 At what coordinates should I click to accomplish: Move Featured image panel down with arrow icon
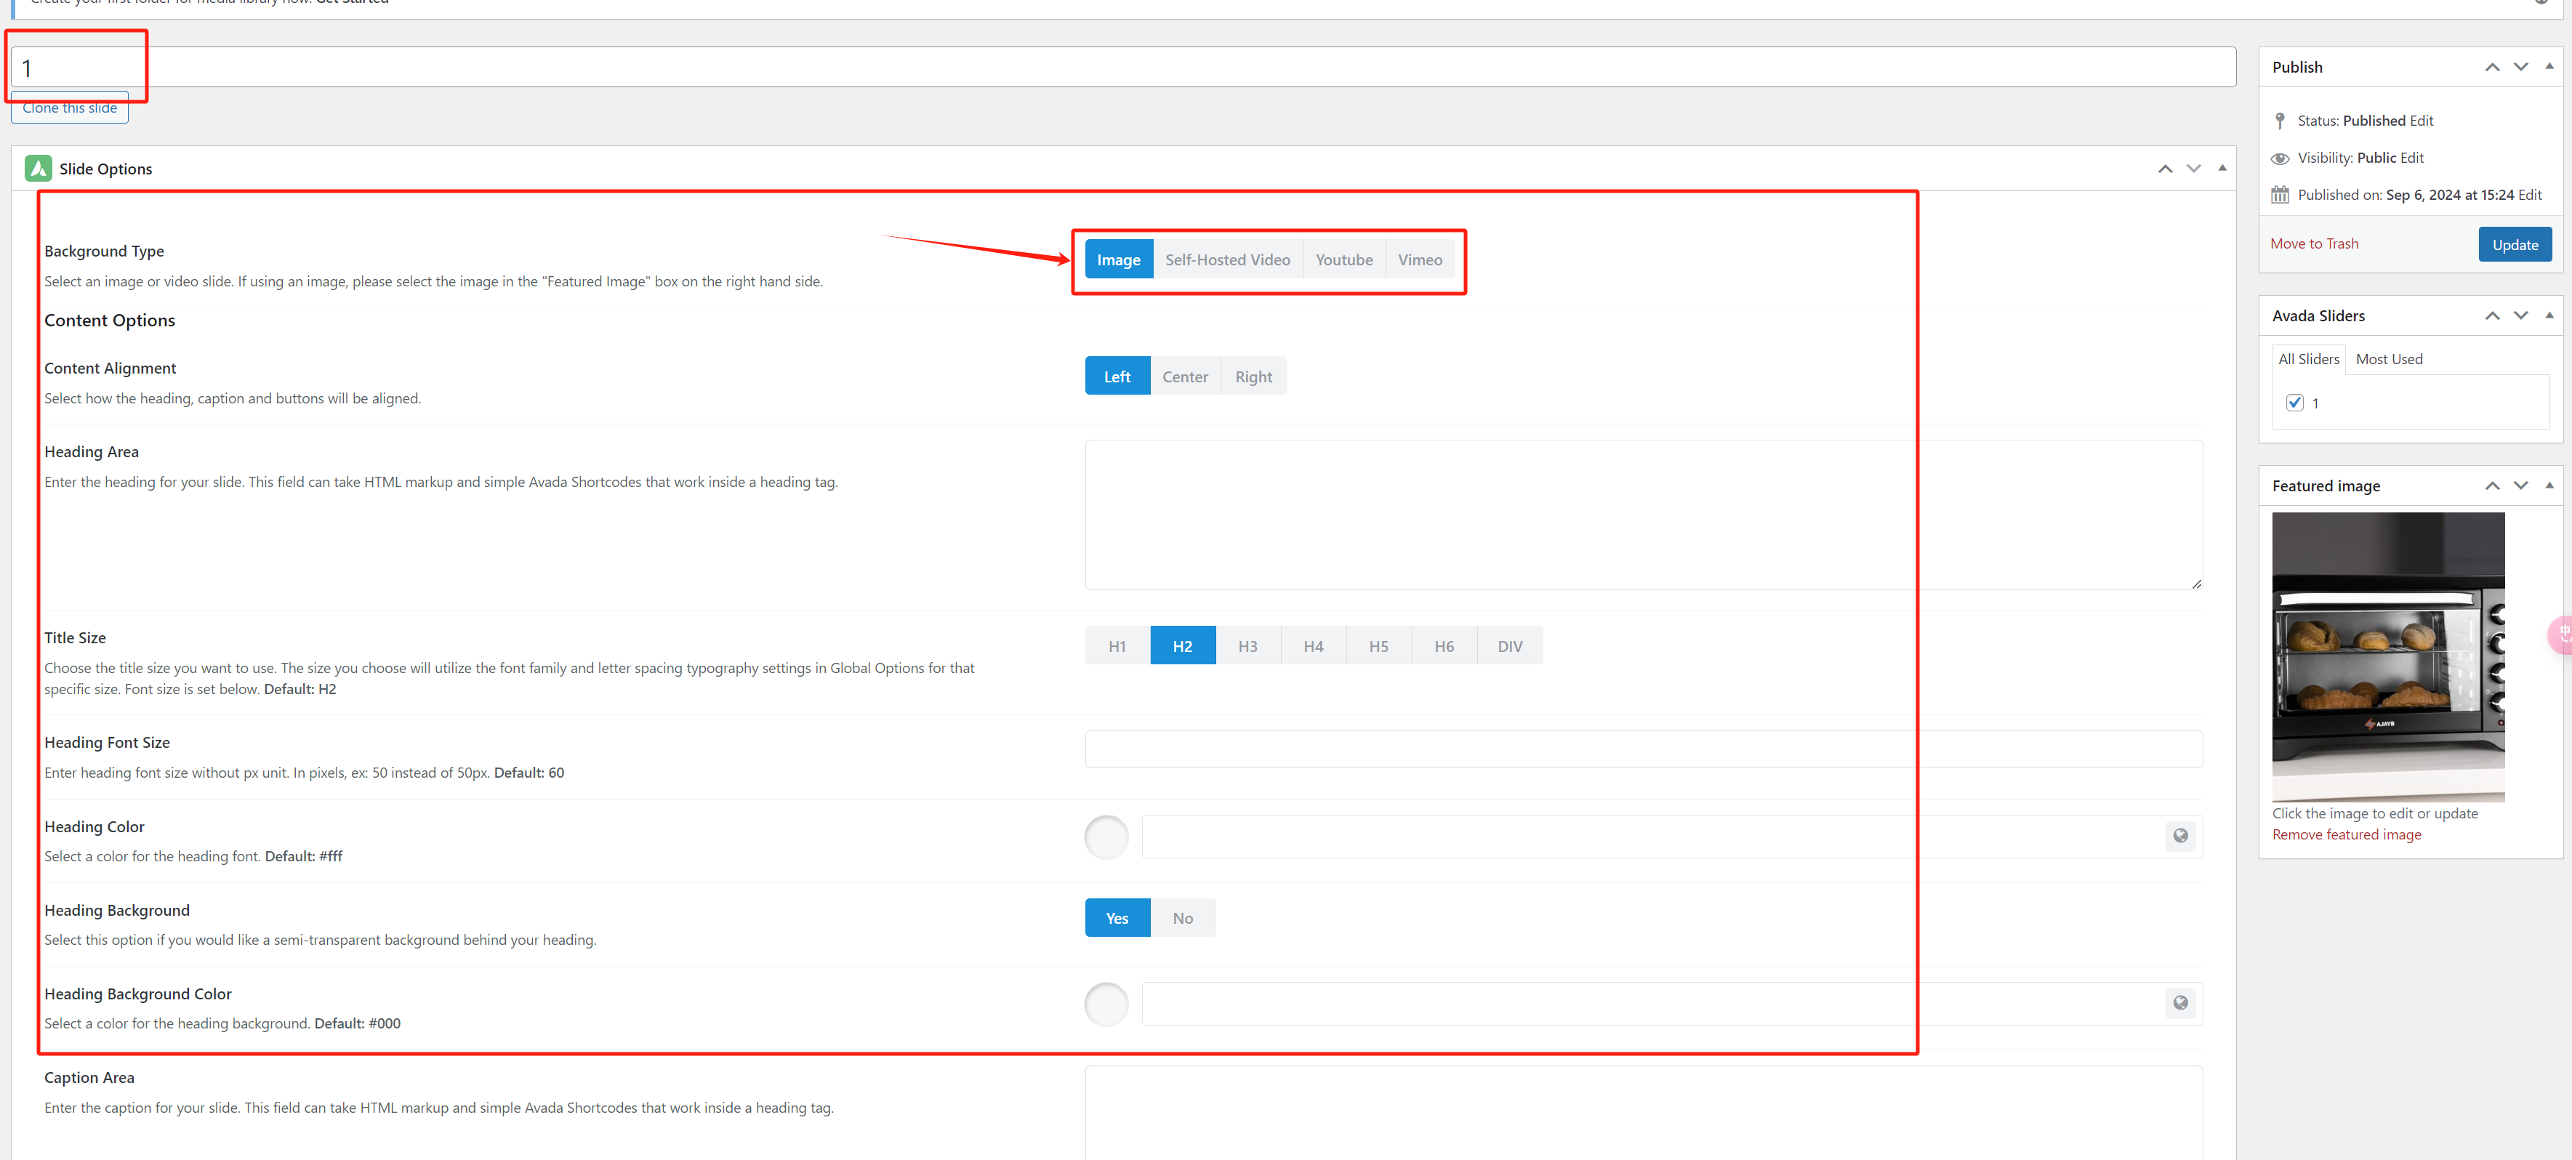tap(2521, 486)
